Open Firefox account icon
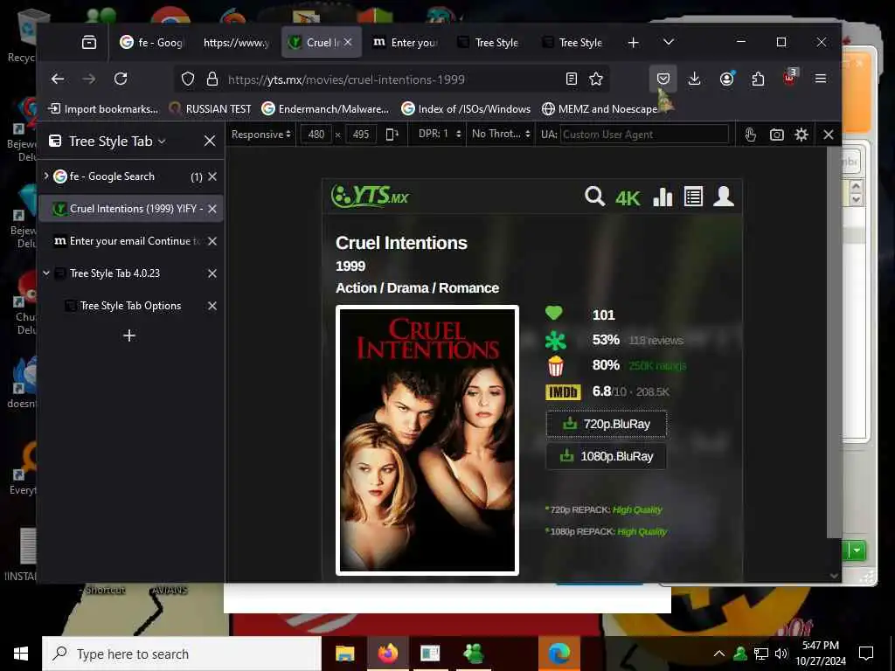 coord(726,79)
